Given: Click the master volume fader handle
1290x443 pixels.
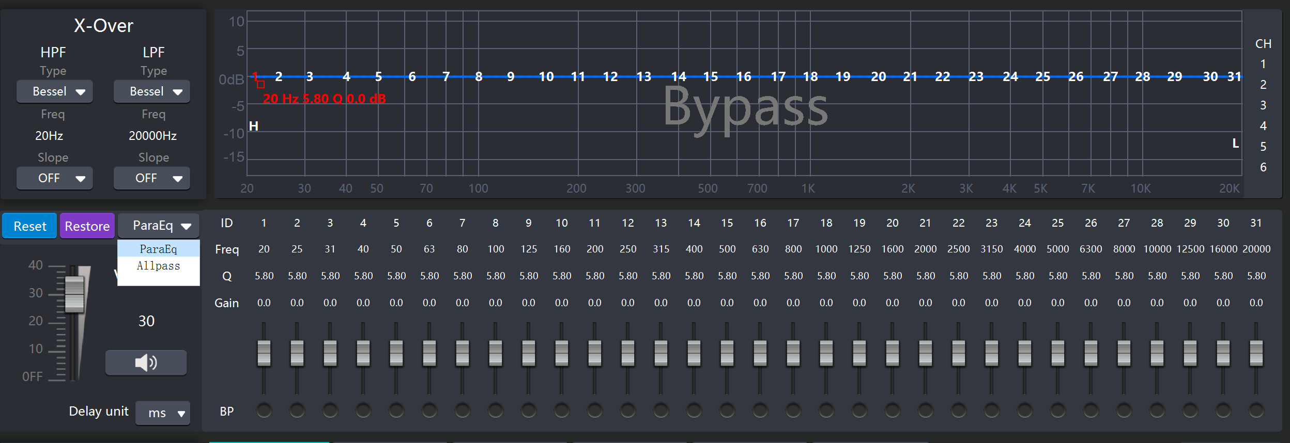Looking at the screenshot, I should pos(74,294).
